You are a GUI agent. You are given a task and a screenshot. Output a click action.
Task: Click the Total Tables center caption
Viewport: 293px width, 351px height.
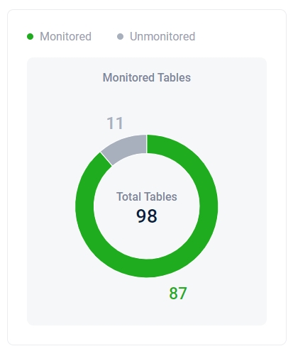[147, 196]
